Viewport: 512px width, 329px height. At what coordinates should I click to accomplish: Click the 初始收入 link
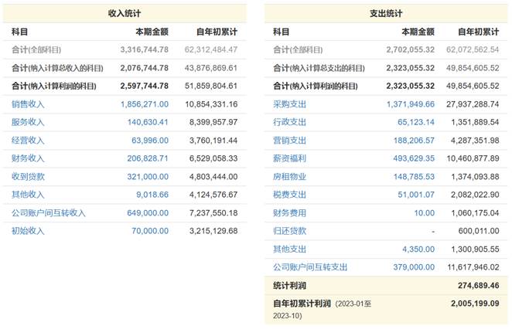coord(28,231)
